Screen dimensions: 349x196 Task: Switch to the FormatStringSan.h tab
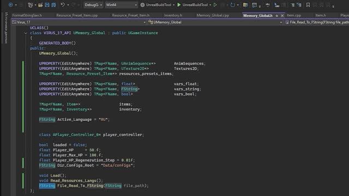pos(27,15)
